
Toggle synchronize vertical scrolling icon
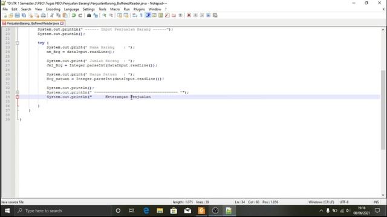(x=120, y=15)
